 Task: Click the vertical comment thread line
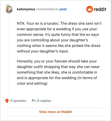[9, 54]
